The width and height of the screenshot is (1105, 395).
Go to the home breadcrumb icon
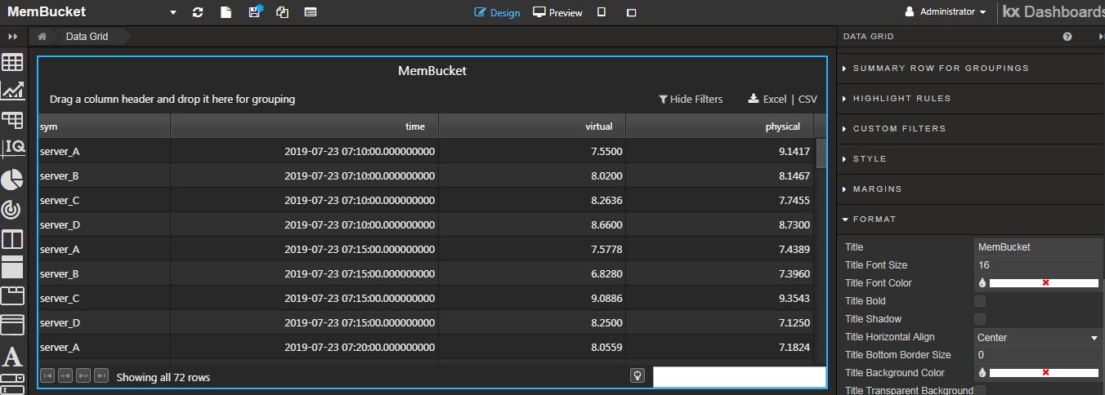[x=42, y=37]
